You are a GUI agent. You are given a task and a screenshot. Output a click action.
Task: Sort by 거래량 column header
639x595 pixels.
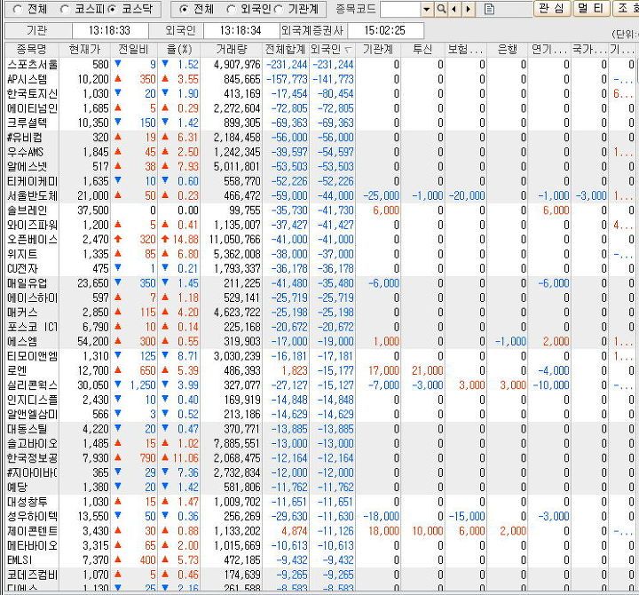click(232, 50)
